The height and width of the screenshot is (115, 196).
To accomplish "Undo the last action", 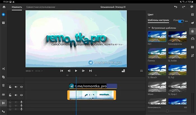I will point(176,7).
